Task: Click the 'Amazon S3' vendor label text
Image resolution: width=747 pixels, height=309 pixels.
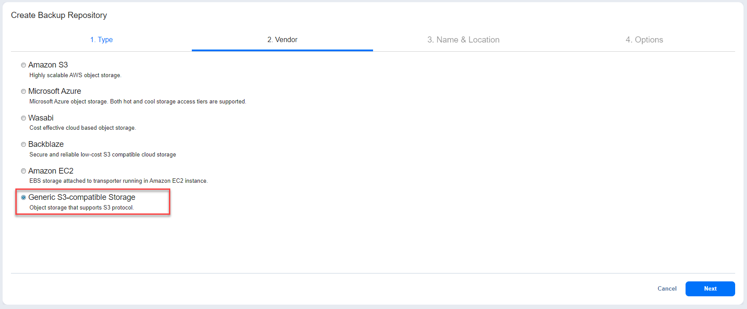Action: coord(48,65)
